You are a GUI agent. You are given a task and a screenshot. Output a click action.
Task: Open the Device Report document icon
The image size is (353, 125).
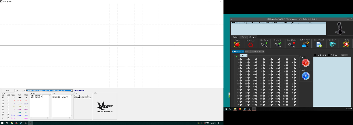[319, 45]
